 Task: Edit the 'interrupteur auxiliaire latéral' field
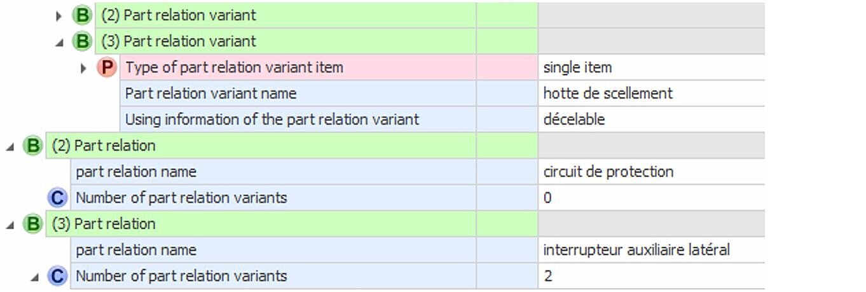click(x=651, y=250)
